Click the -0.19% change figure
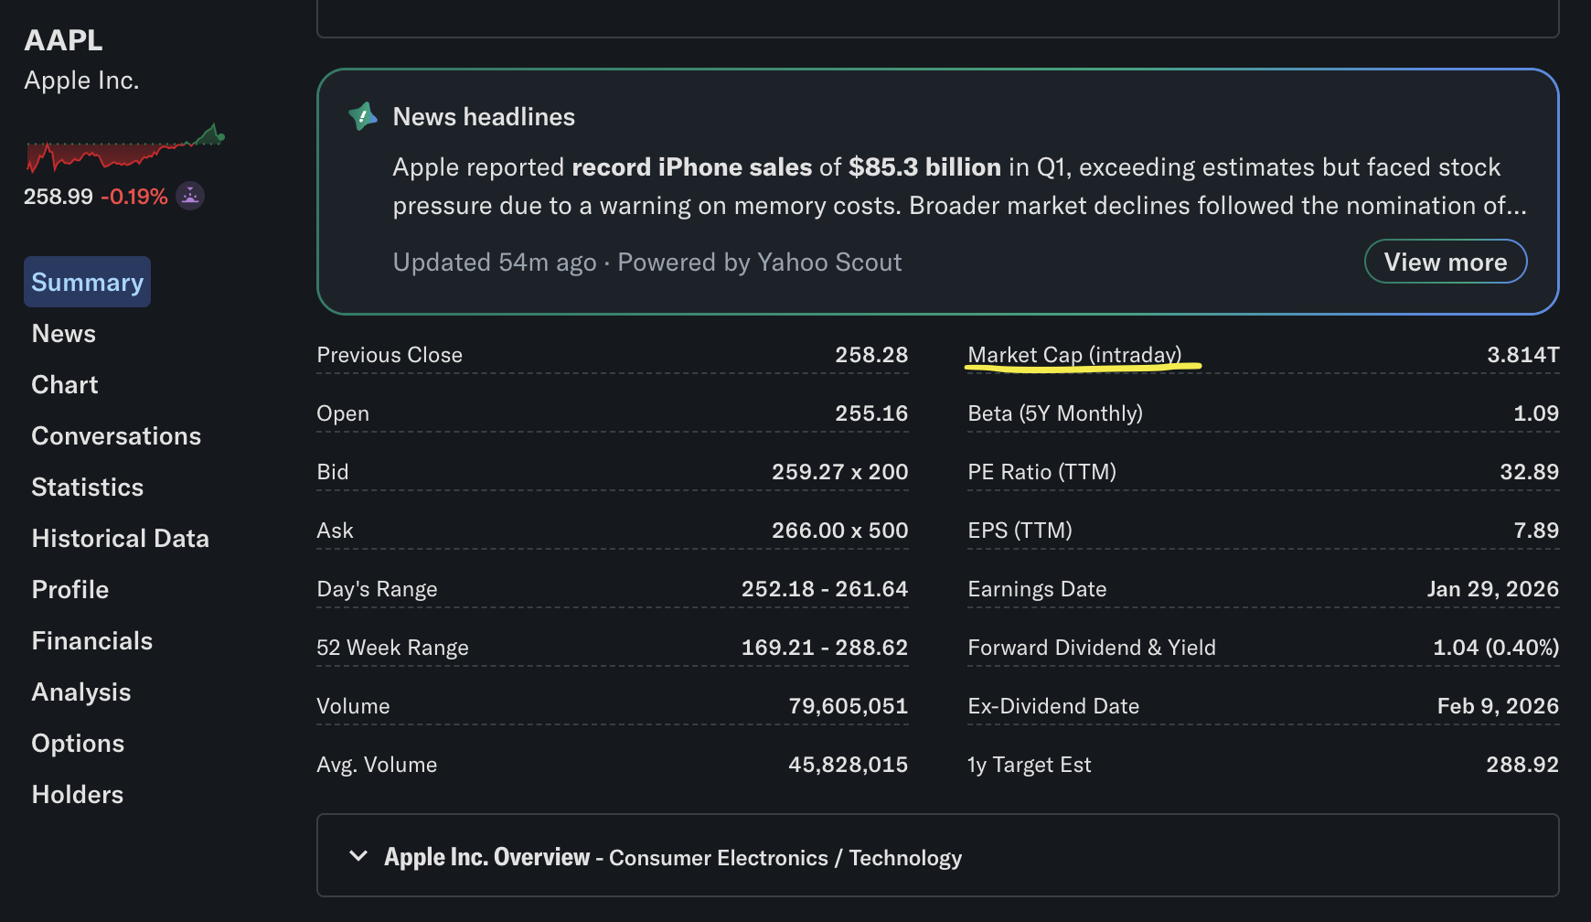The height and width of the screenshot is (922, 1591). [134, 197]
